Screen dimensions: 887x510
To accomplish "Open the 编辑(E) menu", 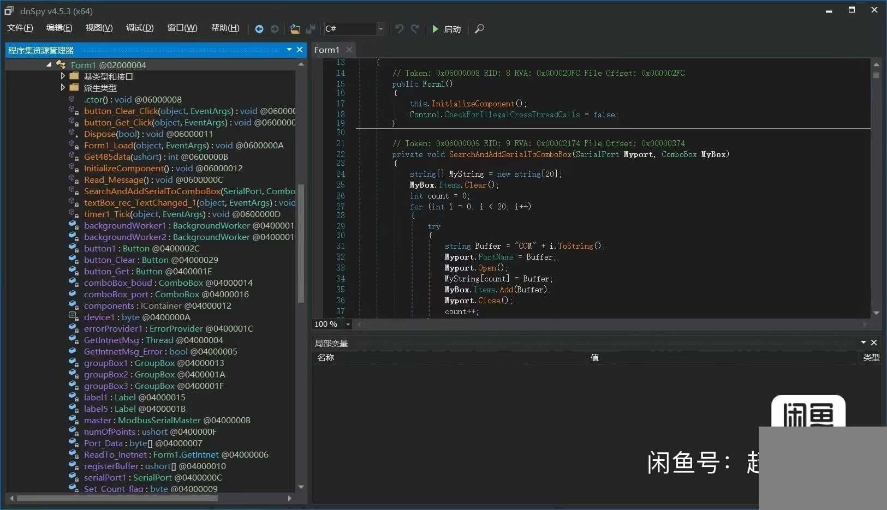I will click(59, 28).
